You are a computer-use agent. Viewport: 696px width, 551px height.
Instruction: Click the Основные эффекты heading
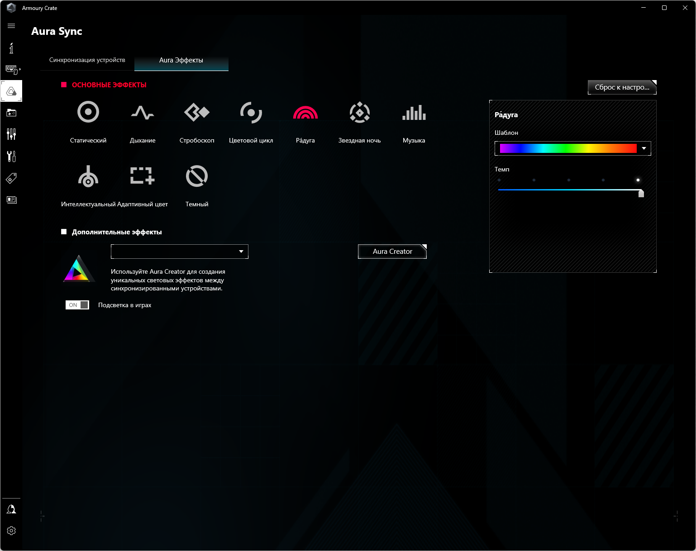[x=109, y=85]
